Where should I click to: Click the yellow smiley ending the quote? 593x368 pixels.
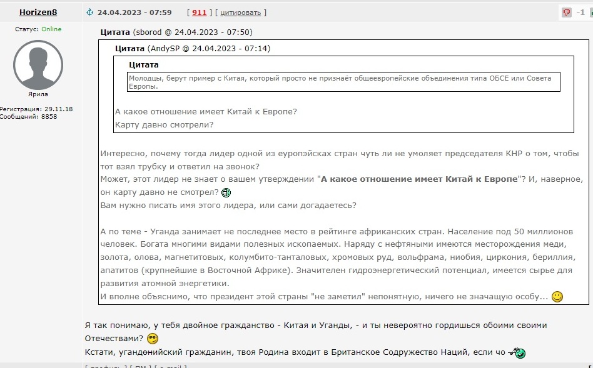[557, 297]
